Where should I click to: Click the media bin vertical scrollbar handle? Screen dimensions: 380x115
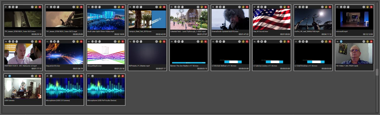(377, 72)
